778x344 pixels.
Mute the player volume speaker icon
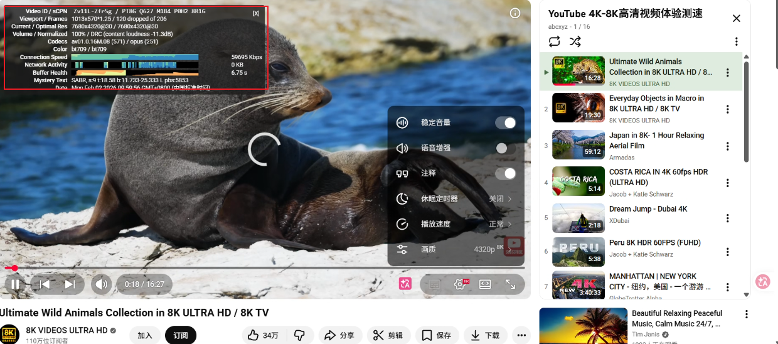pyautogui.click(x=101, y=284)
